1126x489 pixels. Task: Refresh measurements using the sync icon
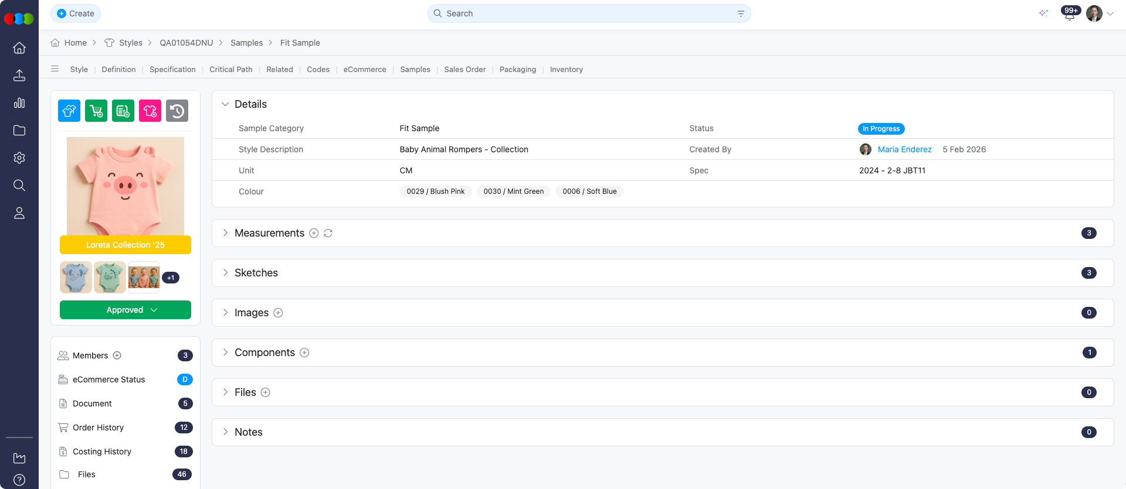[x=328, y=233]
